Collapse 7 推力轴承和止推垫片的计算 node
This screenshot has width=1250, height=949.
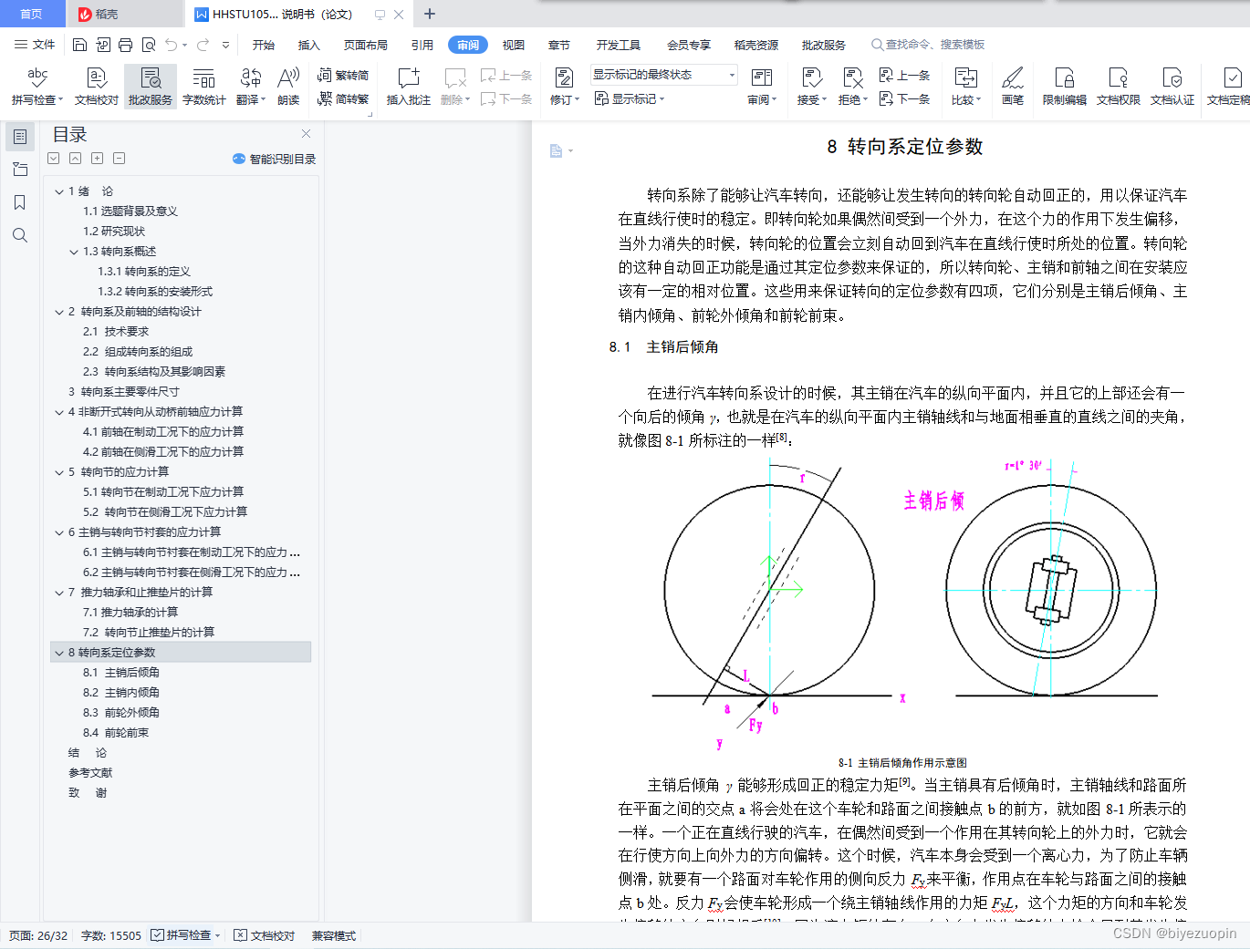click(59, 593)
